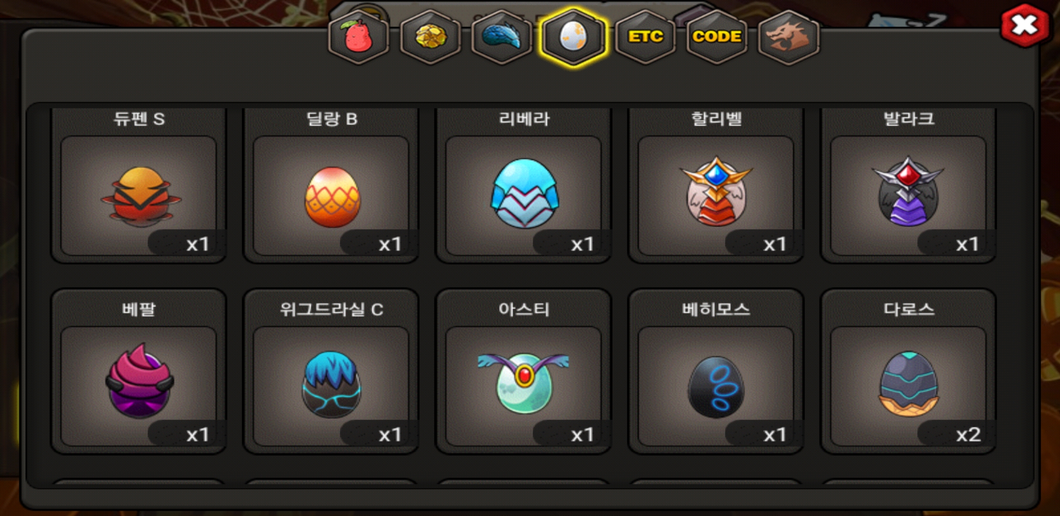Open the red fruit food tab
The height and width of the screenshot is (516, 1060).
click(359, 37)
